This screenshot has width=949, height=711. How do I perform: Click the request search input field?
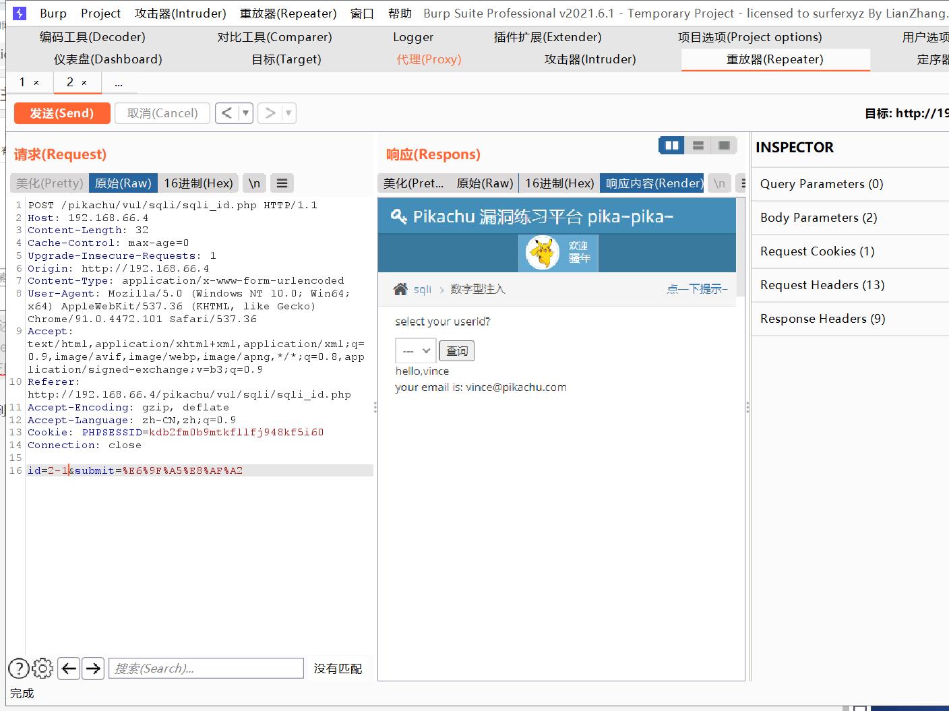206,668
